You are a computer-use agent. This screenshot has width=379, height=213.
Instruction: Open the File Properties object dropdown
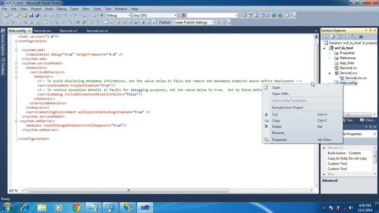[x=375, y=134]
